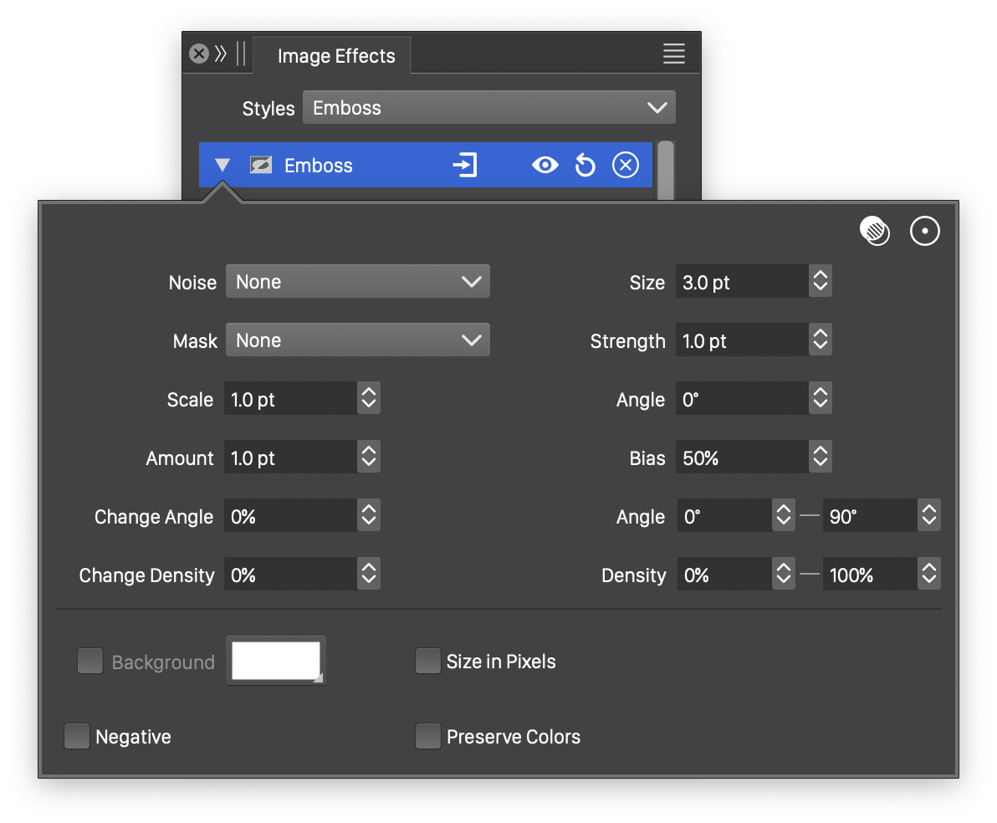The width and height of the screenshot is (997, 823).
Task: Click the circle with center dot icon
Action: tap(924, 231)
